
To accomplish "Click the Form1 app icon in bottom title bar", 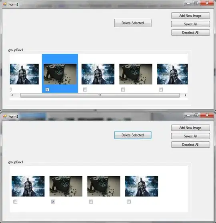I will 4,117.
